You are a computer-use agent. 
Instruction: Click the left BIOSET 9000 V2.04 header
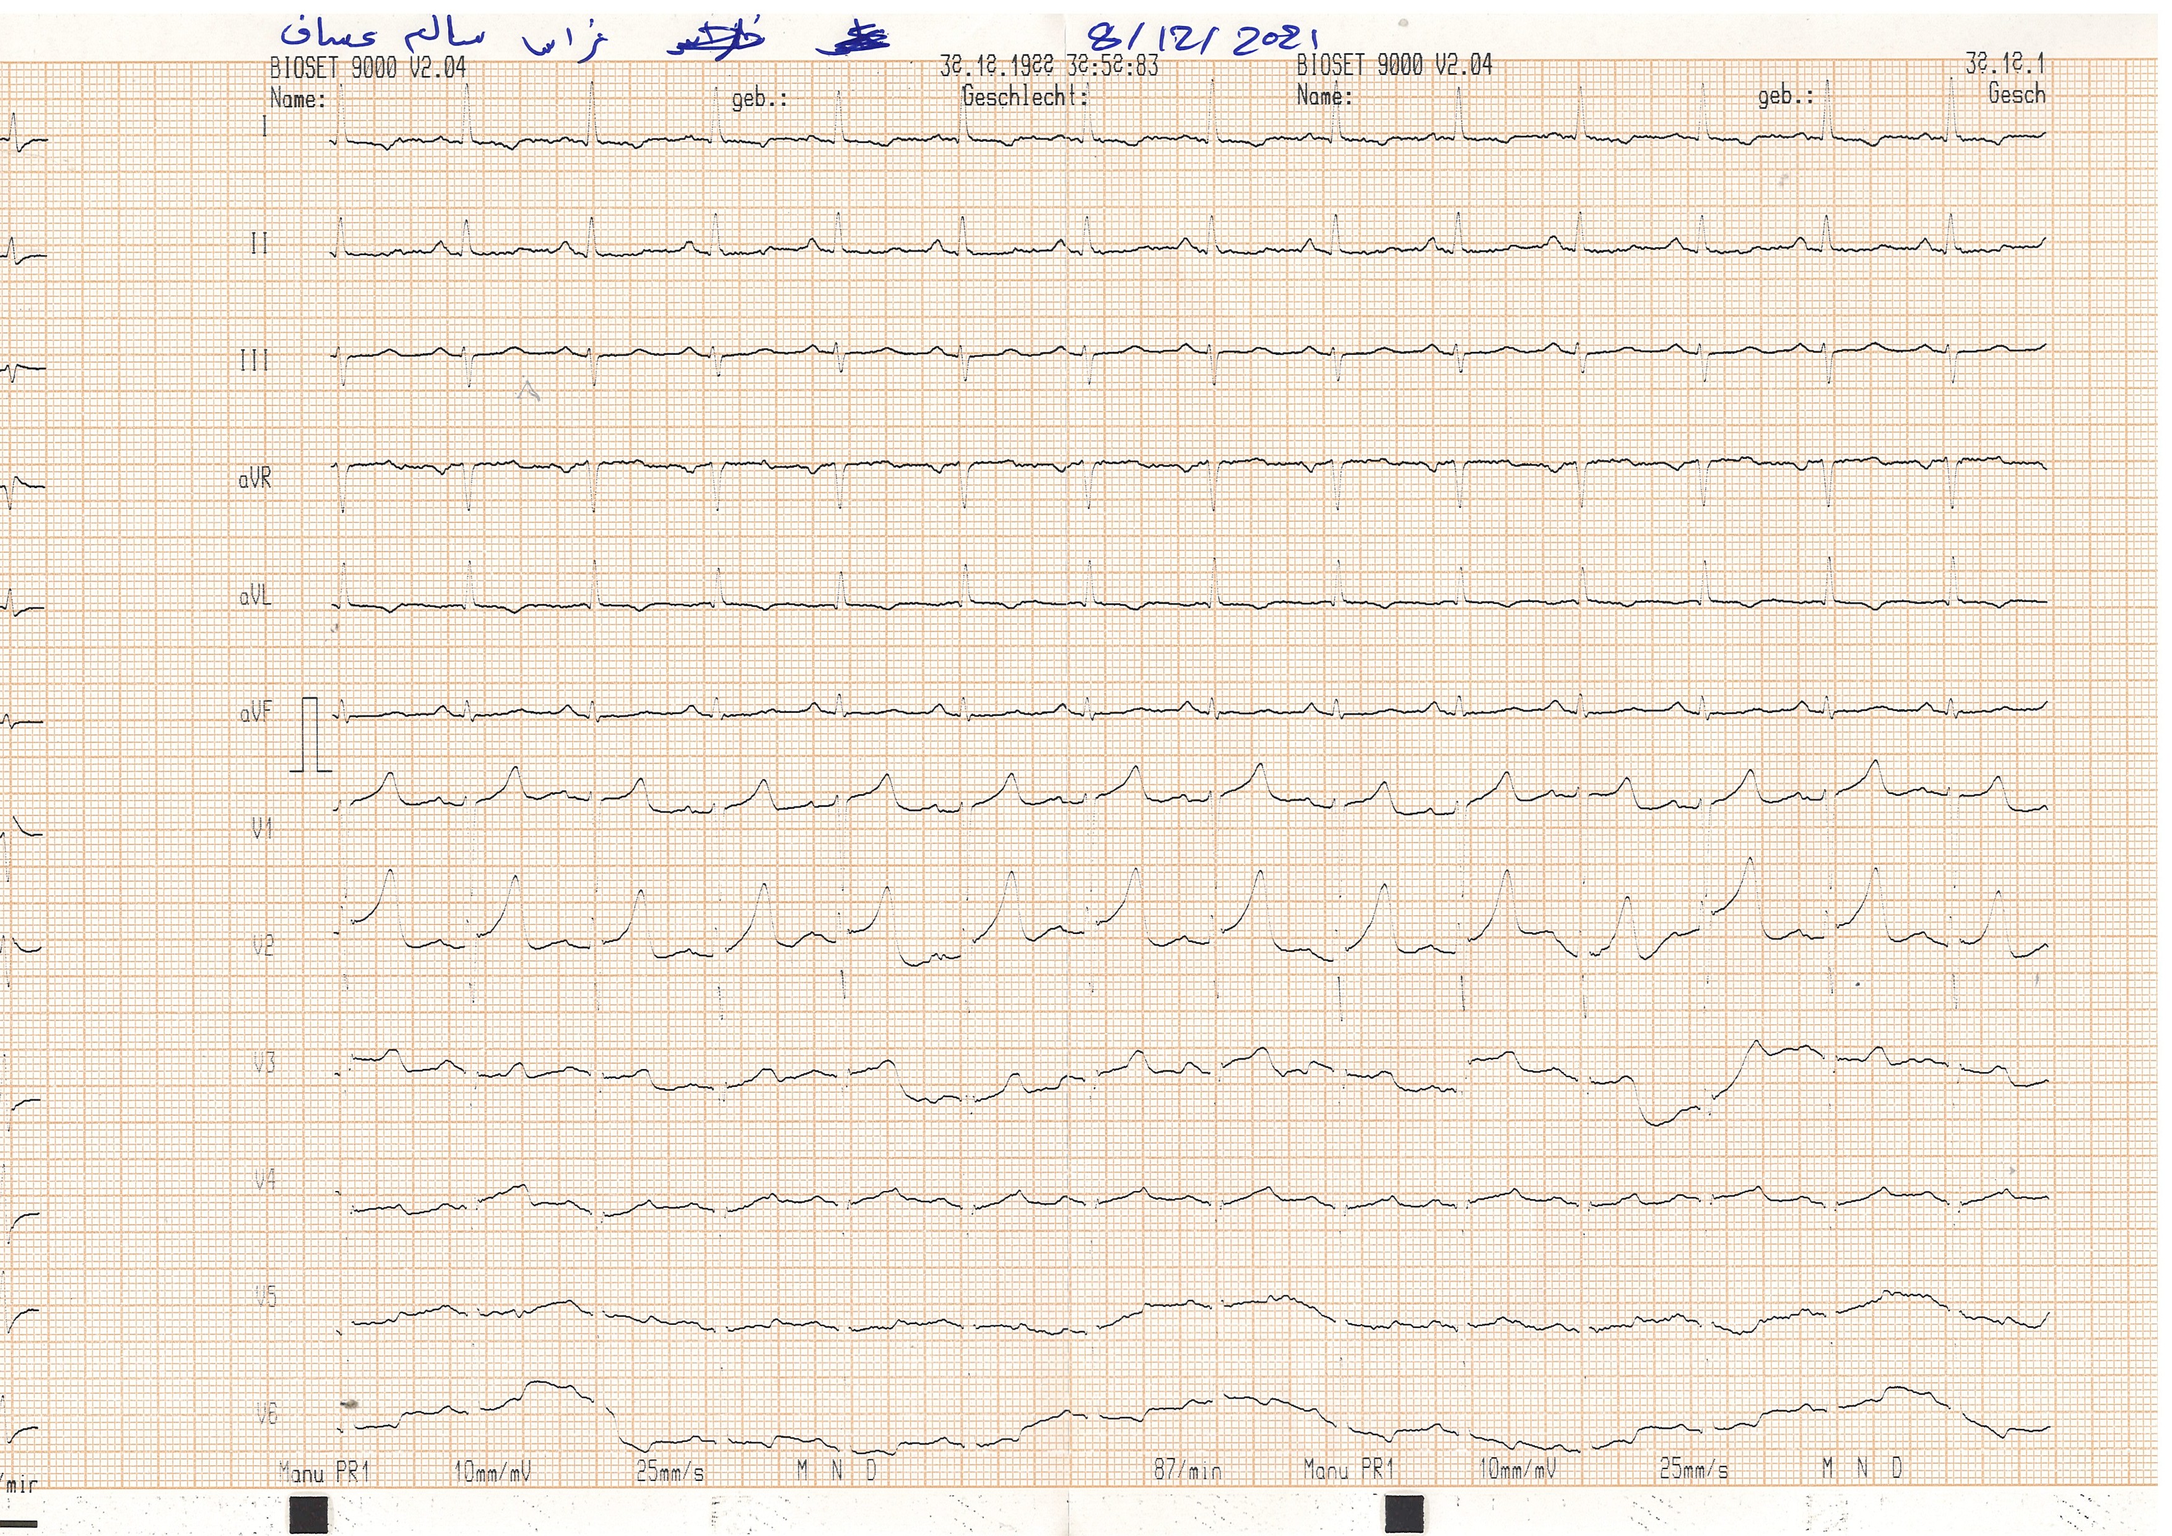click(368, 68)
